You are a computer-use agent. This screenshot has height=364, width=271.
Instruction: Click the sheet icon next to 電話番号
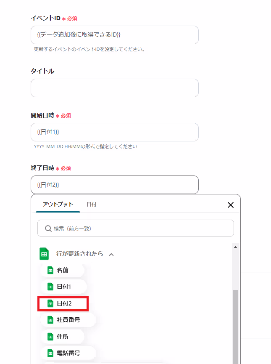[x=50, y=353]
